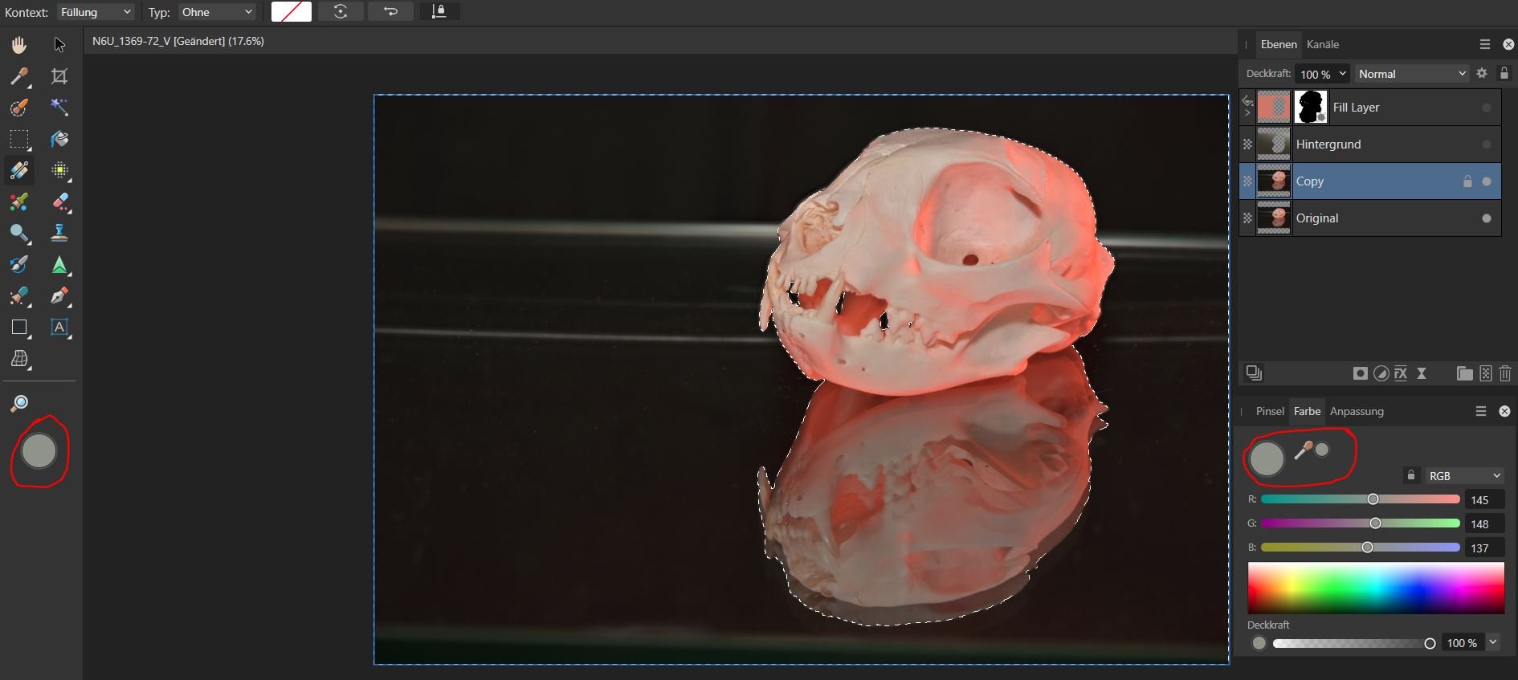This screenshot has width=1518, height=680.
Task: Click the color picker pipette in Farbe panel
Action: point(1302,450)
